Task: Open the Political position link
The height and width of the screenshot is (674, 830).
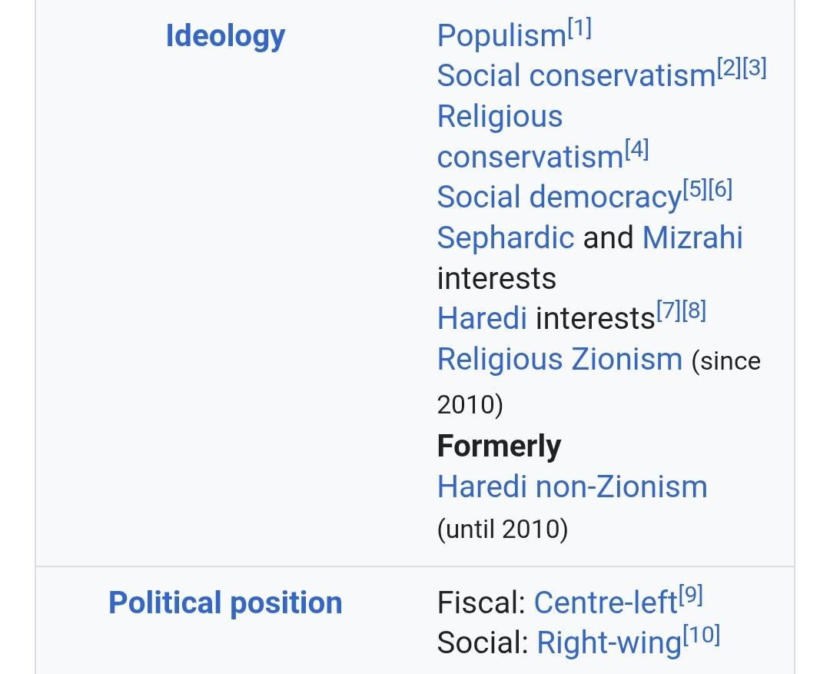Action: click(x=225, y=603)
